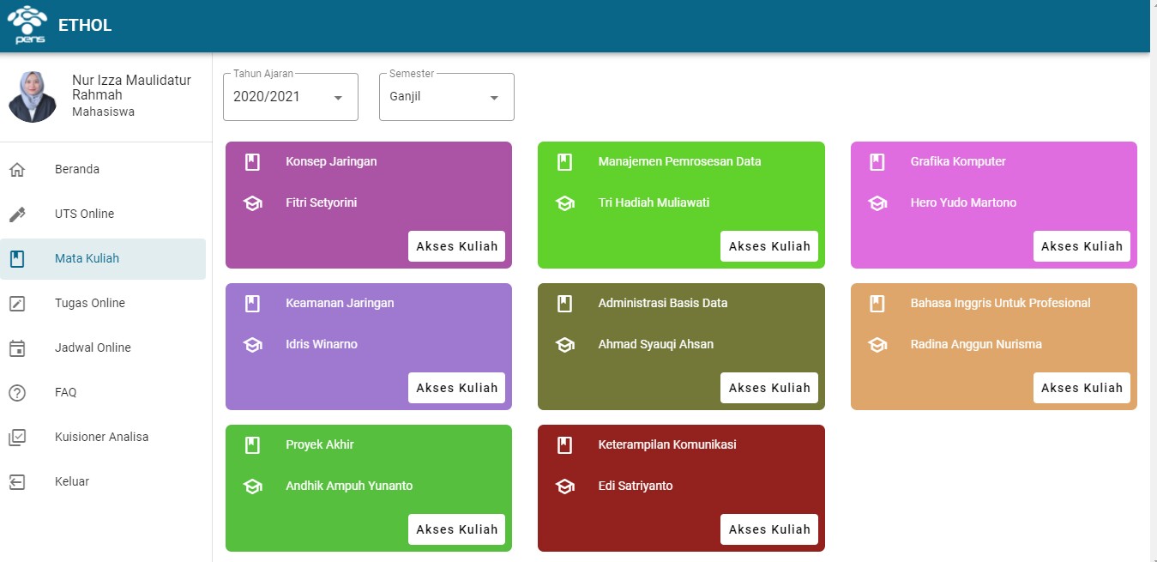The height and width of the screenshot is (562, 1157).
Task: Open the Tahun Ajaran dropdown arrow
Action: [338, 98]
